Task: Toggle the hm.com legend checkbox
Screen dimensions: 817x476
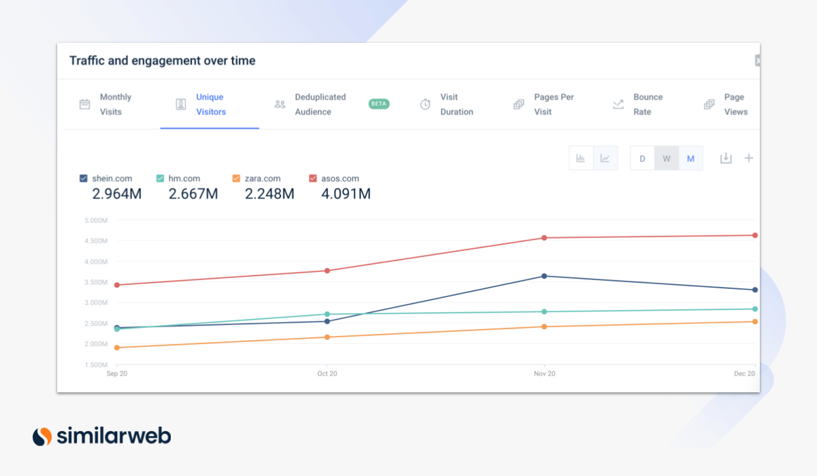Action: [160, 179]
